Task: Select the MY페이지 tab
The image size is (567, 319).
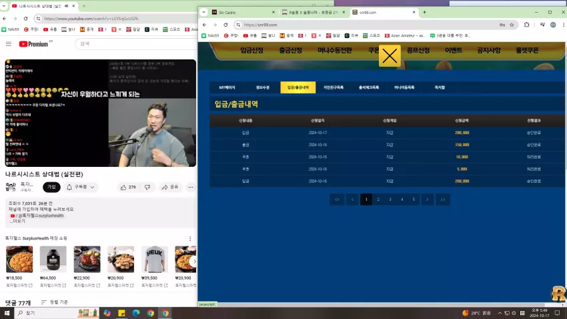Action: (227, 87)
